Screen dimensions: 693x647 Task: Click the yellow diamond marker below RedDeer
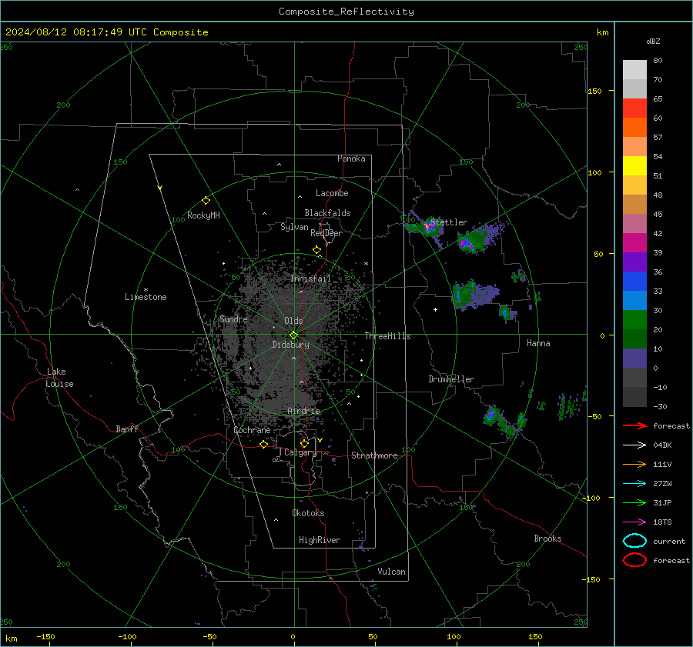(317, 250)
